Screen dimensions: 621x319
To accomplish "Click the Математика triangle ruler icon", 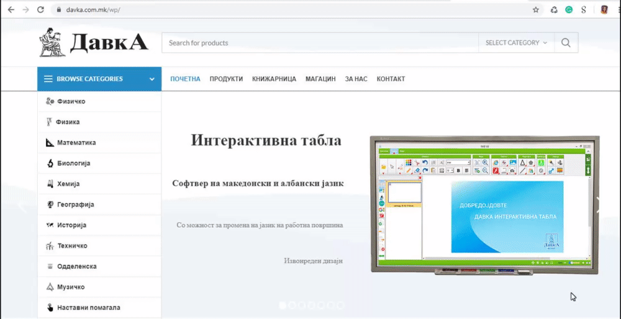I will [50, 143].
